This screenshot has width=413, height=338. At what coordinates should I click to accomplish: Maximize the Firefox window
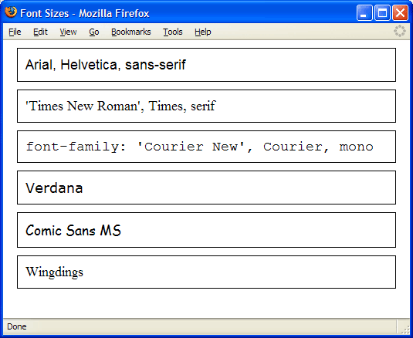pos(382,12)
